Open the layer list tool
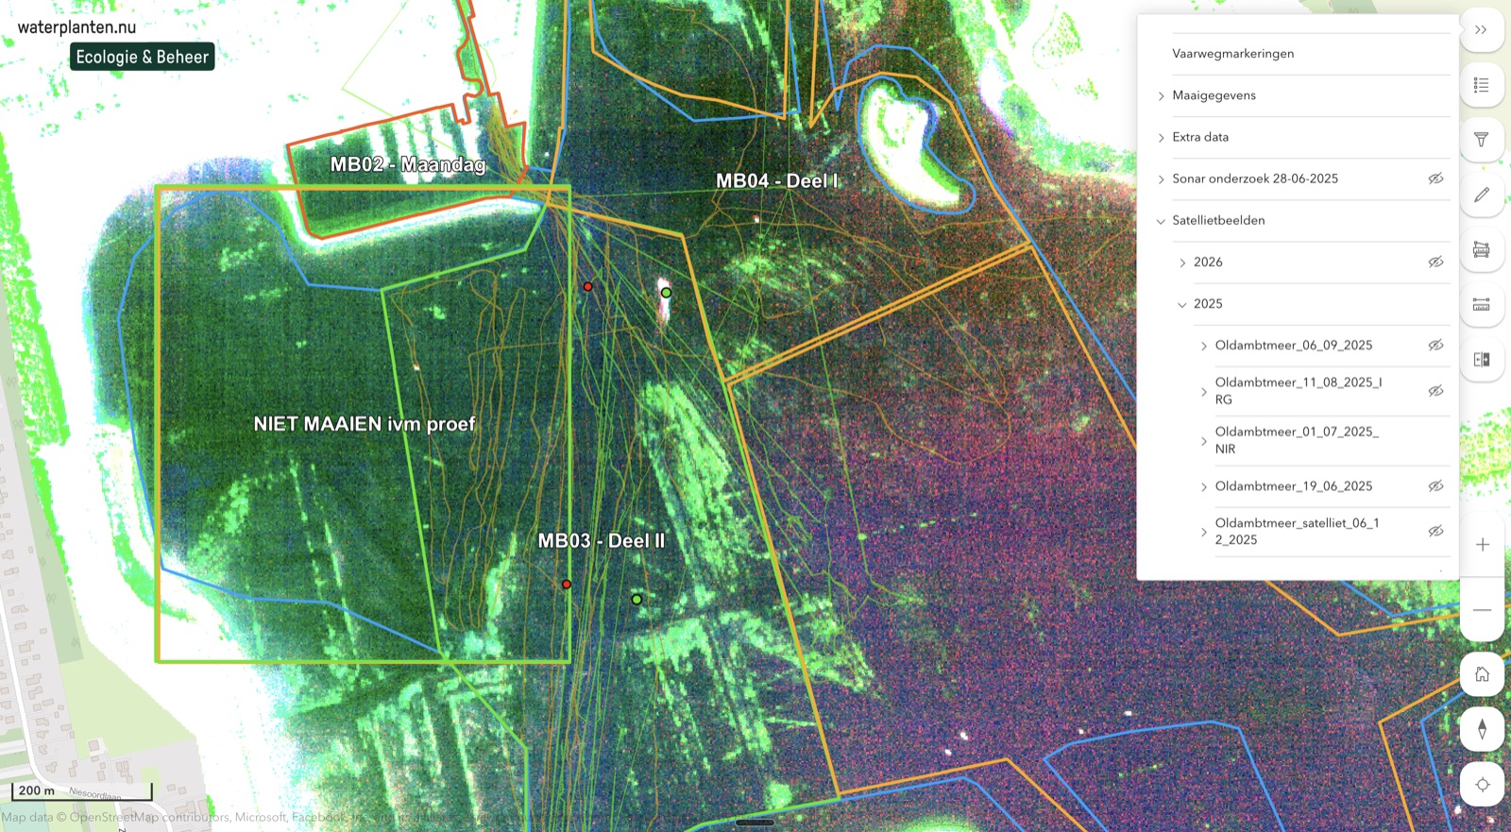The image size is (1511, 832). tap(1481, 85)
